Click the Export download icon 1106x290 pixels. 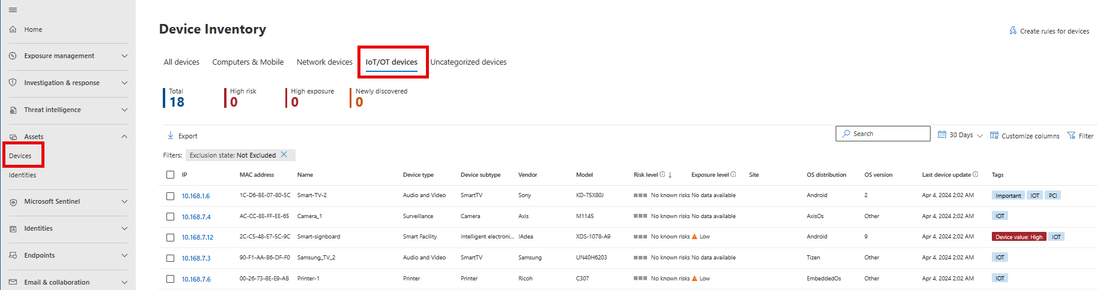(x=171, y=135)
